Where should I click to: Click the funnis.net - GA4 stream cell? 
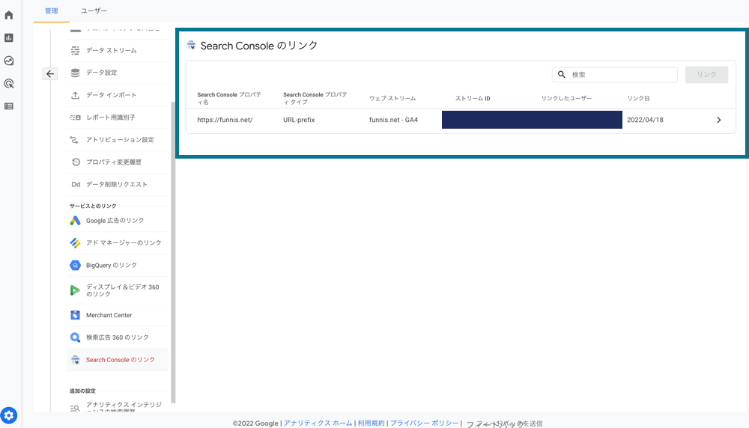pos(394,120)
